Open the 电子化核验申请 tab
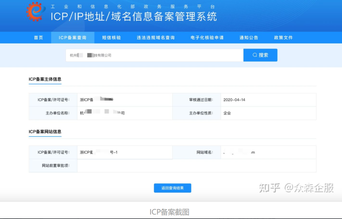342x219 pixels. 207,38
